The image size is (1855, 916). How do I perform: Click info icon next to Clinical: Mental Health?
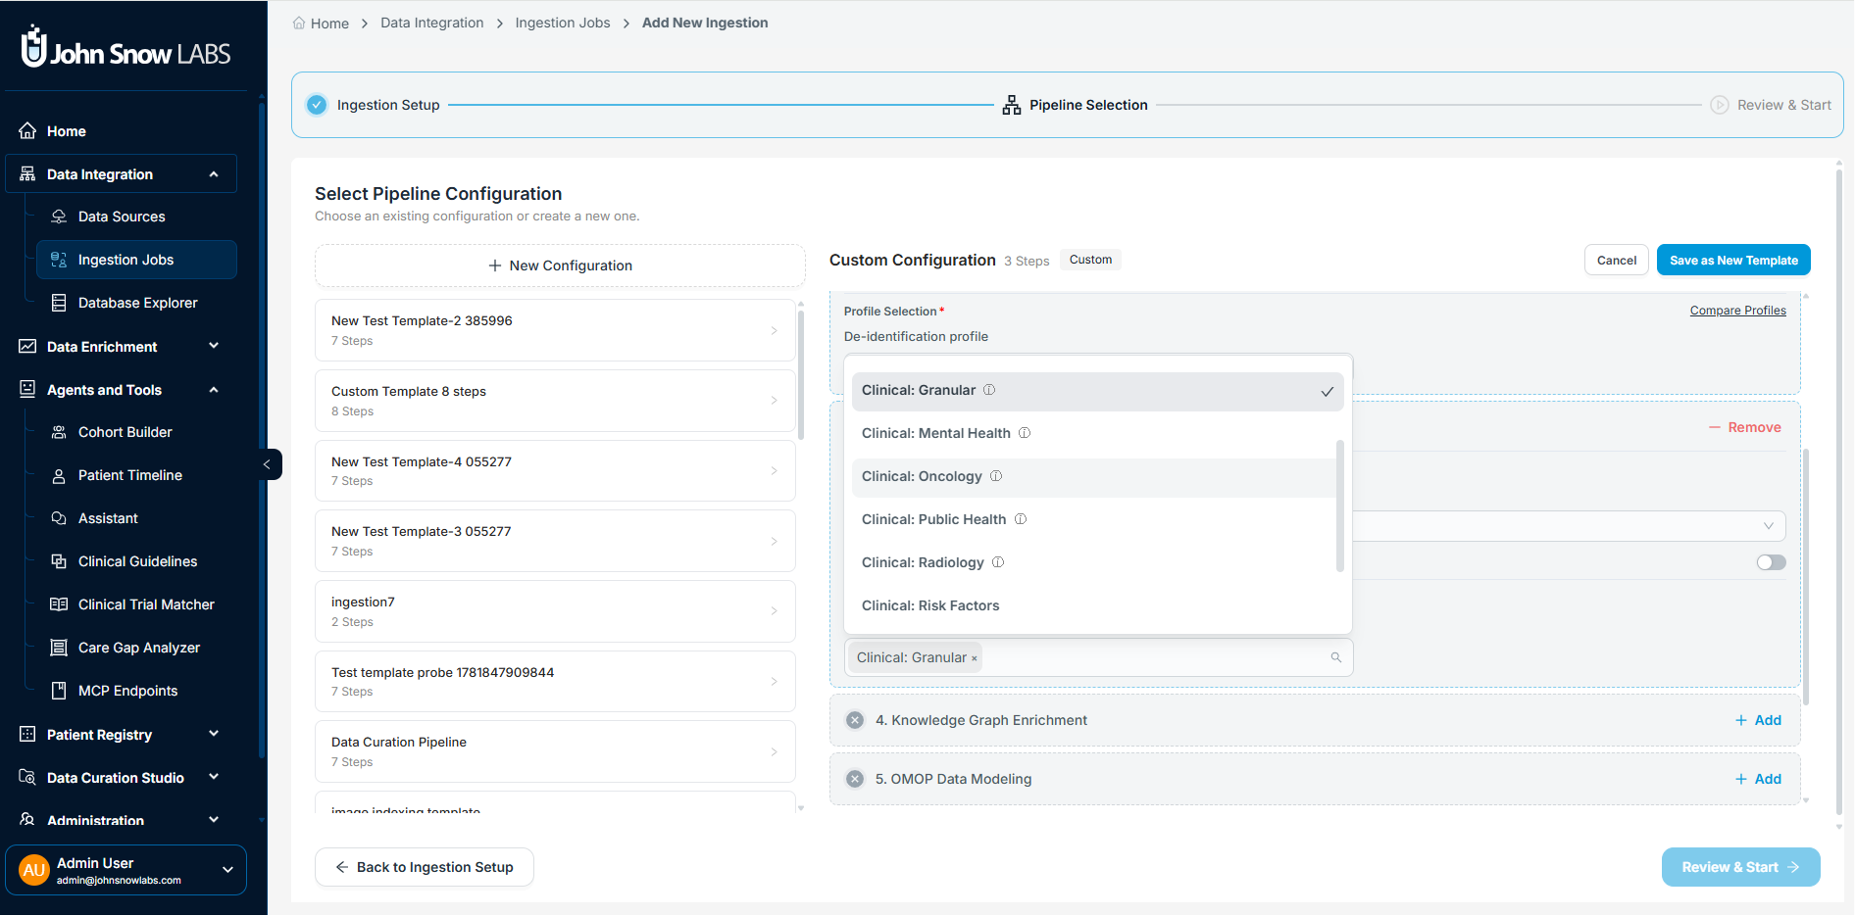coord(1025,433)
